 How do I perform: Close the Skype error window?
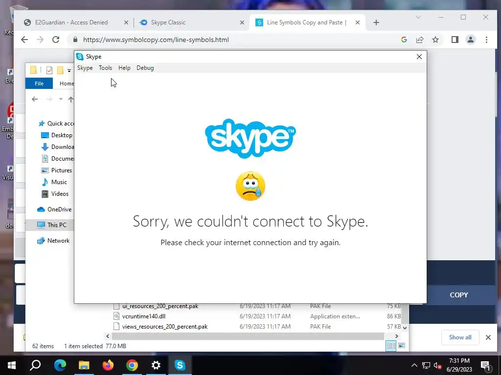pos(419,57)
